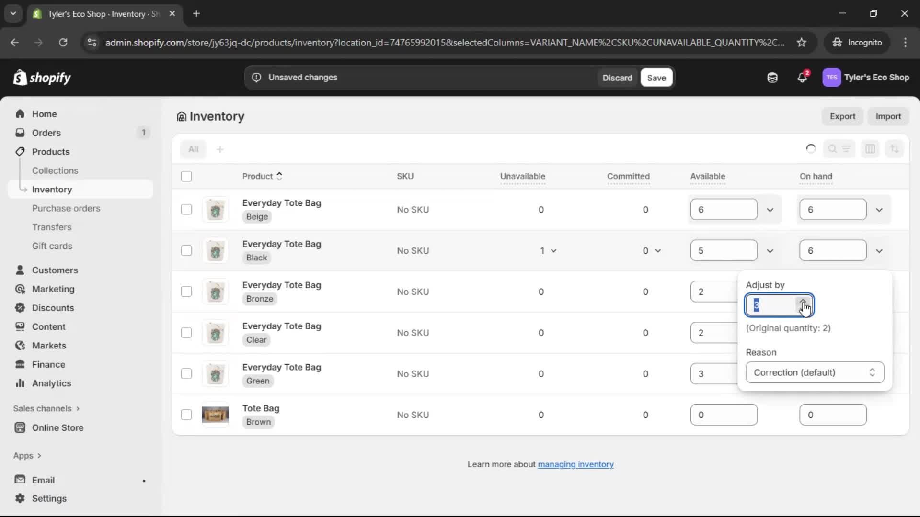Click the Tyler's Eco Shop TES avatar

pyautogui.click(x=832, y=78)
